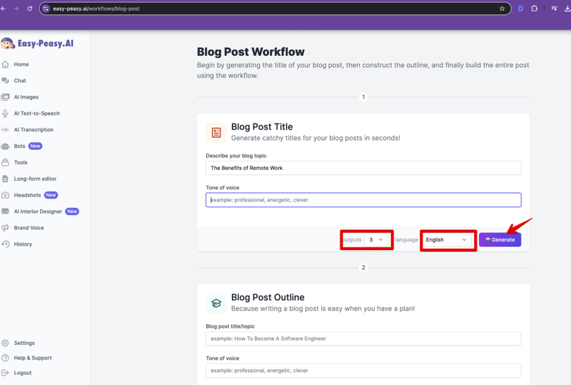Open the Headshots camera icon
This screenshot has width=571, height=385.
click(6, 195)
